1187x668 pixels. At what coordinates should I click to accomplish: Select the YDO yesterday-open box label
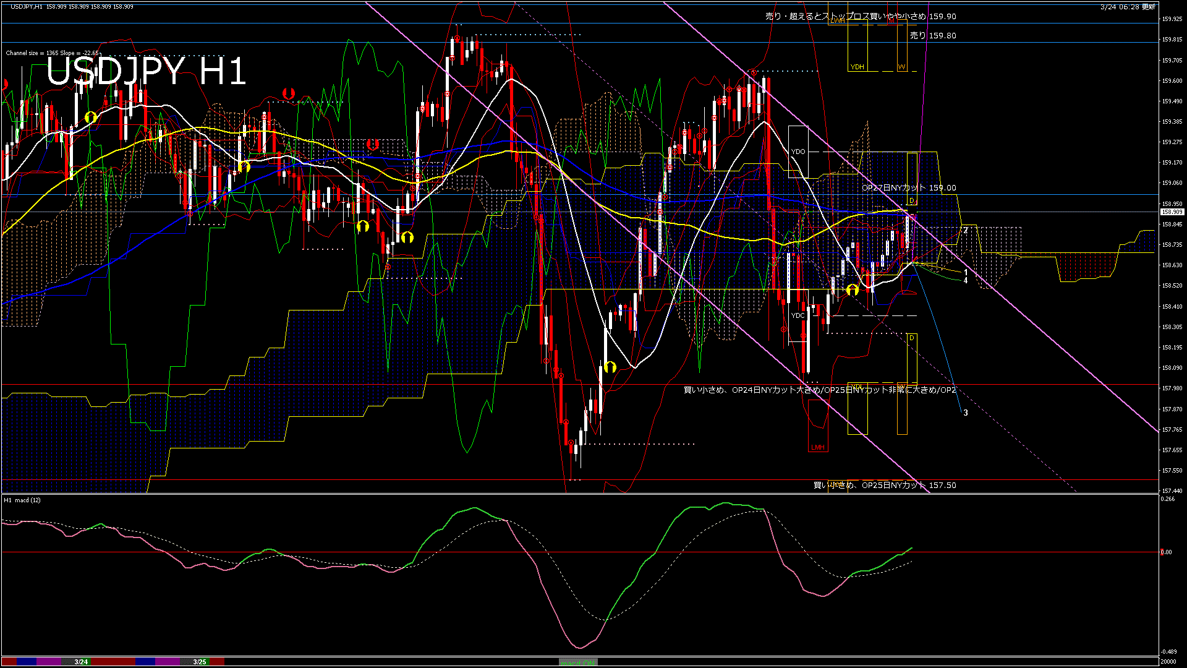click(x=798, y=152)
